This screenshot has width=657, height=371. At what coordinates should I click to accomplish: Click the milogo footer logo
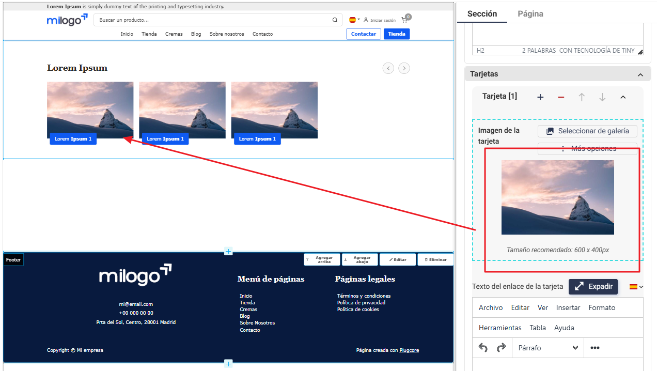coord(135,275)
